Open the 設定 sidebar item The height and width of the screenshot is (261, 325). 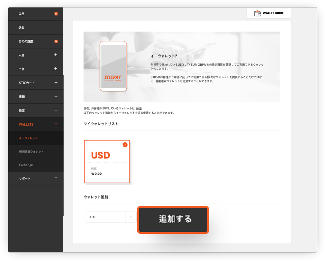tap(36, 110)
